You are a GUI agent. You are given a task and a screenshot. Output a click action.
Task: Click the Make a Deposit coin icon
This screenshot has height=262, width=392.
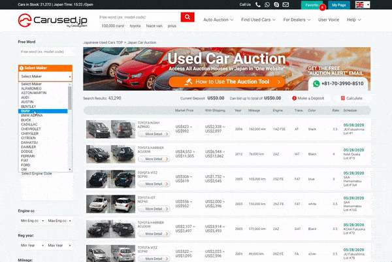[x=294, y=98]
